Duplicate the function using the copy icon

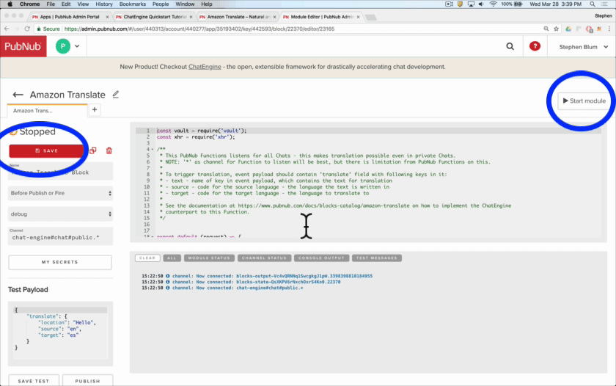pyautogui.click(x=93, y=150)
